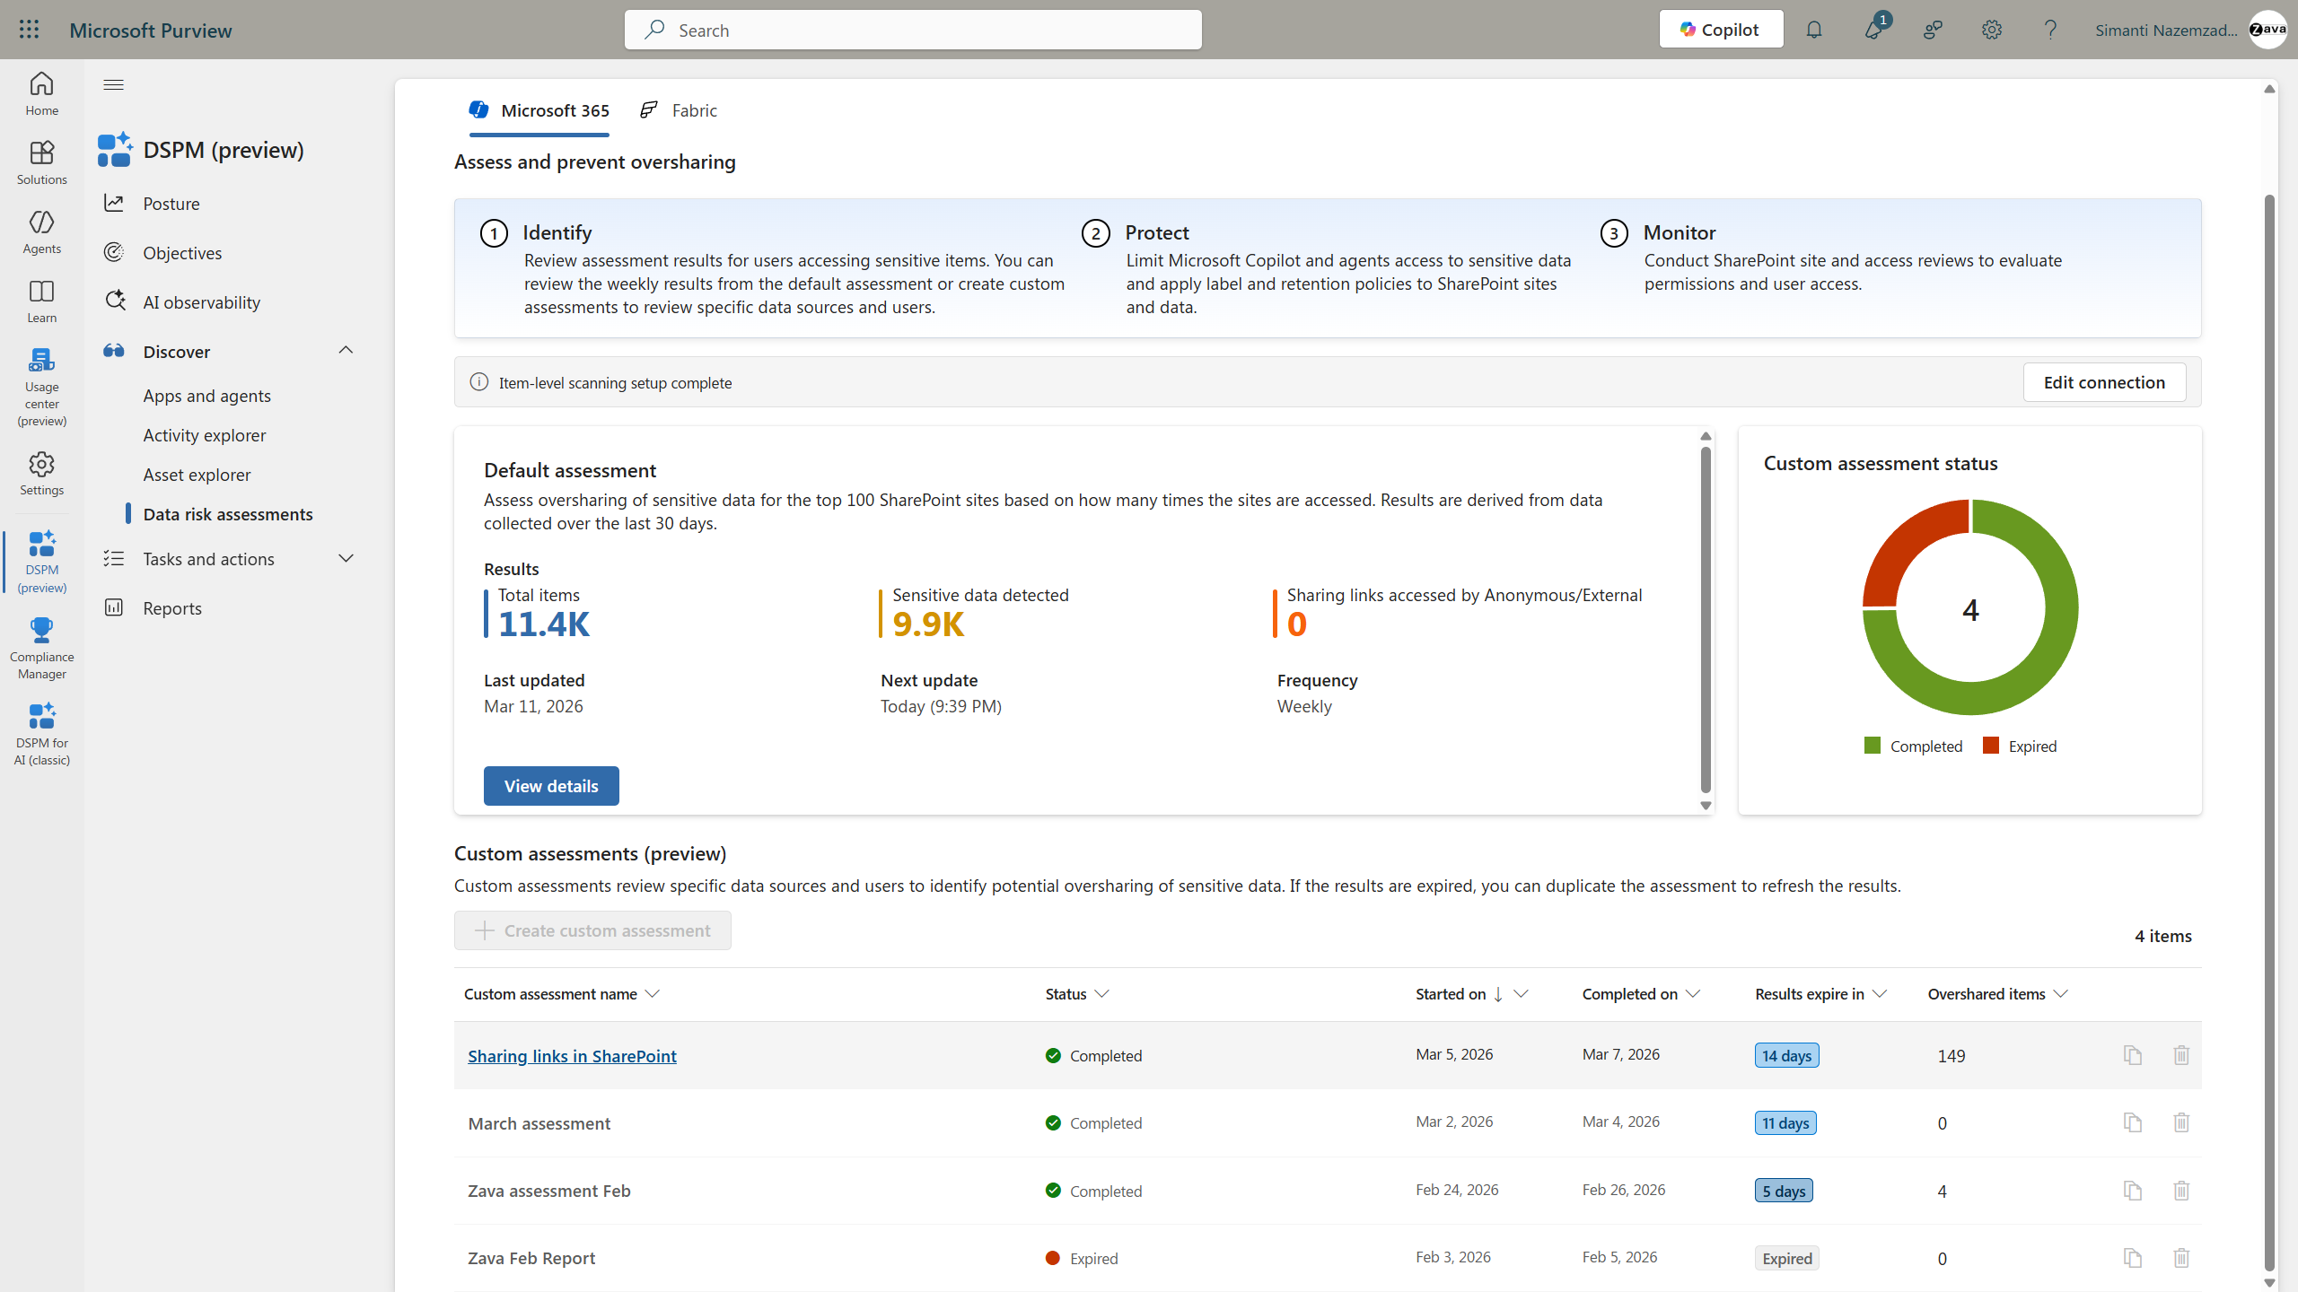This screenshot has height=1292, width=2298.
Task: Click the Copilot button
Action: [x=1721, y=30]
